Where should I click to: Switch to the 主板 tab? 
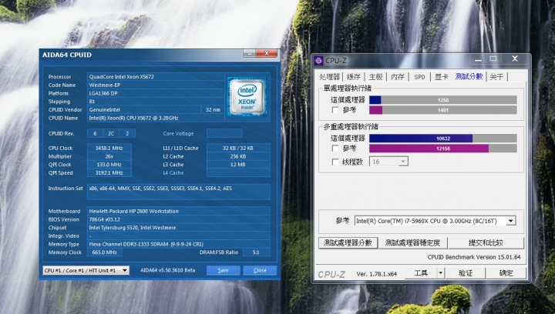(375, 77)
